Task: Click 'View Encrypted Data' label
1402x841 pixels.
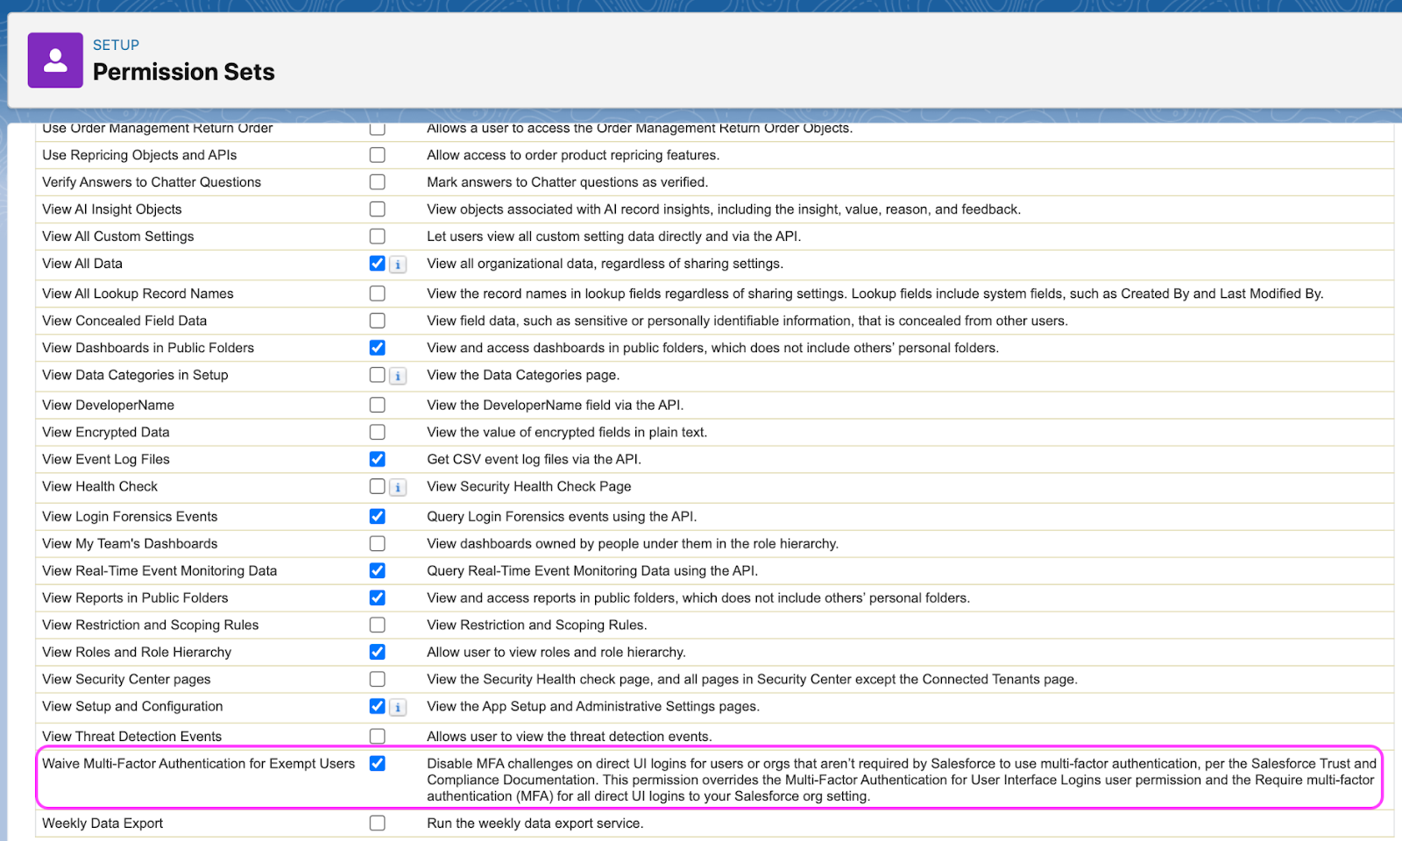Action: [x=106, y=432]
